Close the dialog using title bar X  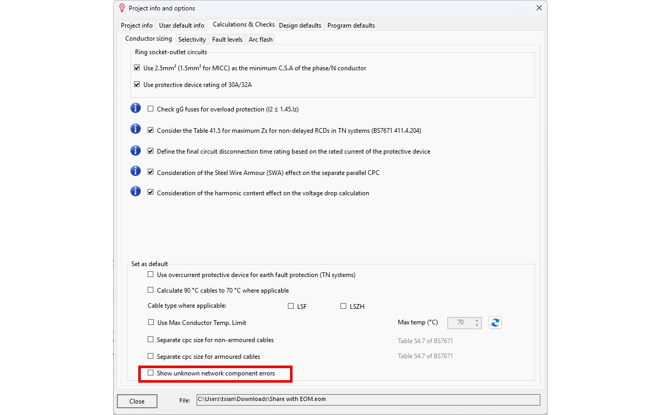pos(539,8)
